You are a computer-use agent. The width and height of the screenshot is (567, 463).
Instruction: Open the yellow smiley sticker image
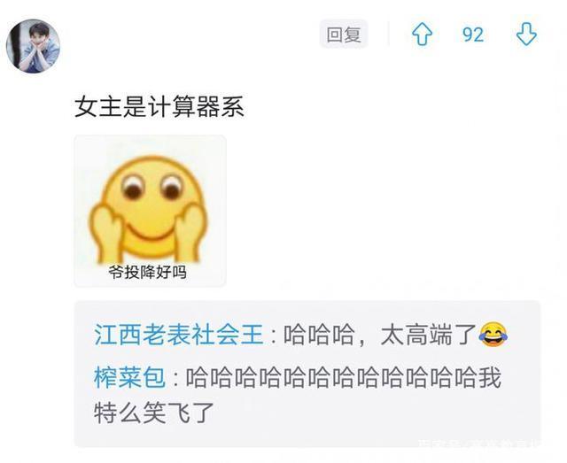click(150, 211)
